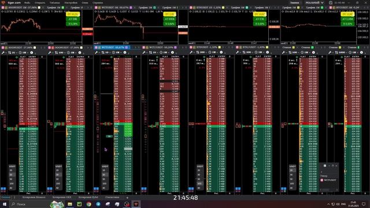The height and width of the screenshot is (208, 370).
Task: Open Telegram from the taskbar
Action: tap(98, 204)
